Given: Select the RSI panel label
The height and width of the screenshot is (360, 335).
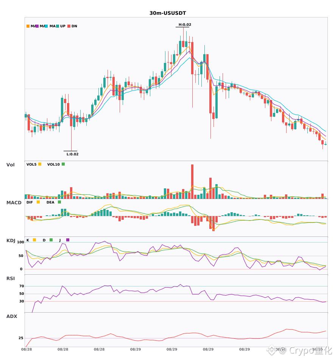Looking at the screenshot, I should coord(11,279).
